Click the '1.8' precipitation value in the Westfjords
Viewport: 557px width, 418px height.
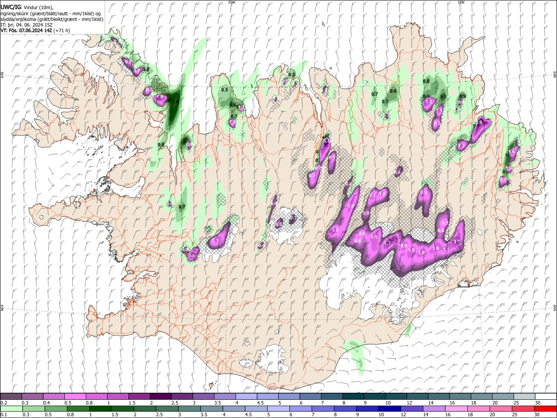(x=159, y=97)
